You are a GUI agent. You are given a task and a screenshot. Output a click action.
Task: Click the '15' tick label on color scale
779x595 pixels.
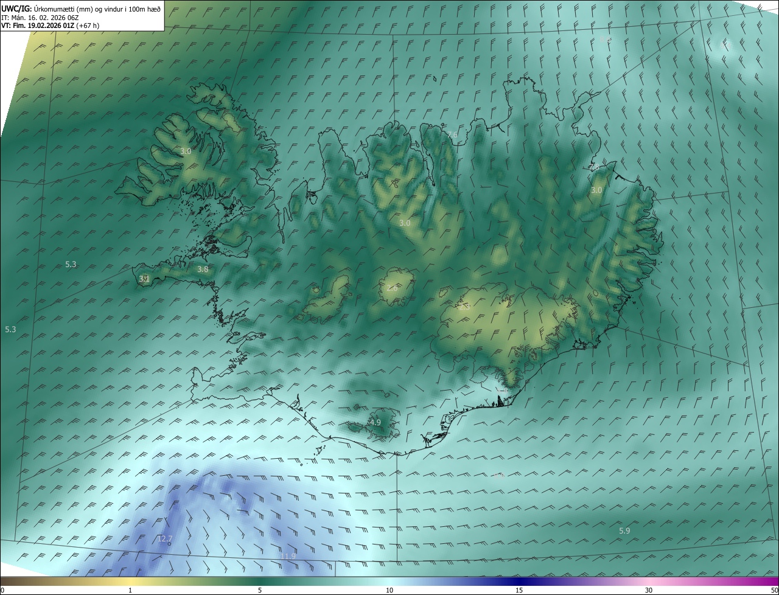tap(519, 590)
